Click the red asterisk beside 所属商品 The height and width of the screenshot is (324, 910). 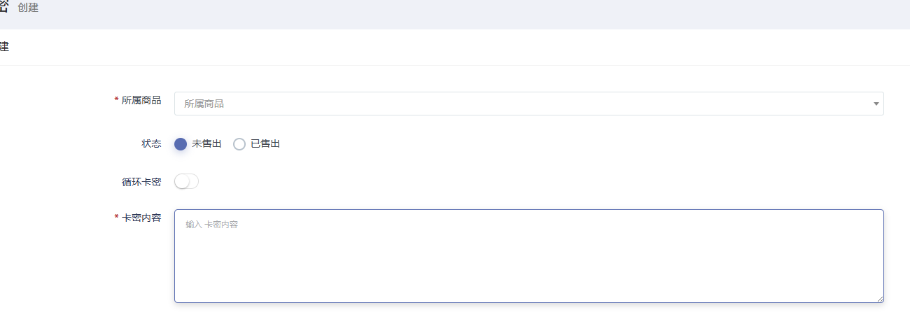[116, 100]
